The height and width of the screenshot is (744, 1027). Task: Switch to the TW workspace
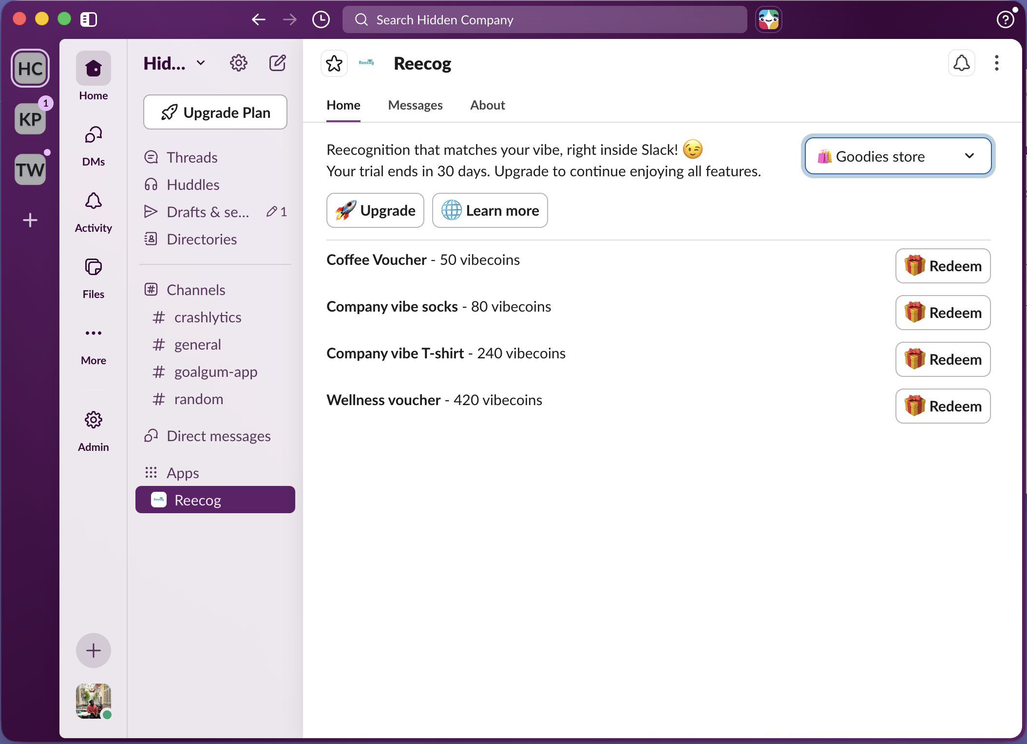click(30, 169)
